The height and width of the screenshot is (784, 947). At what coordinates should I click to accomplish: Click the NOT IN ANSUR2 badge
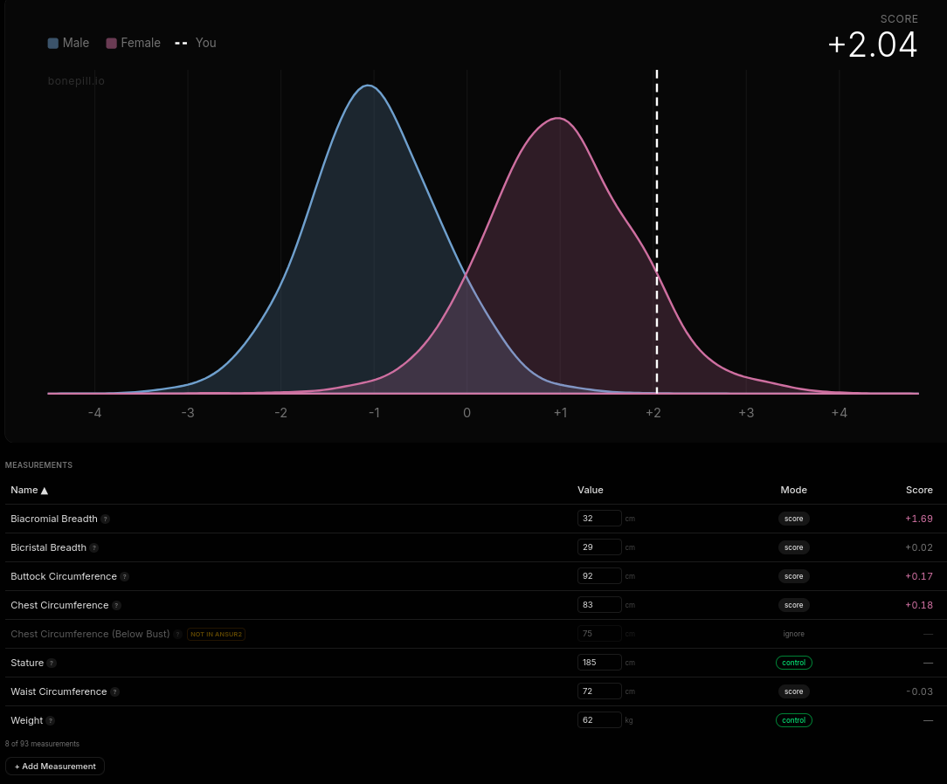[x=216, y=635]
